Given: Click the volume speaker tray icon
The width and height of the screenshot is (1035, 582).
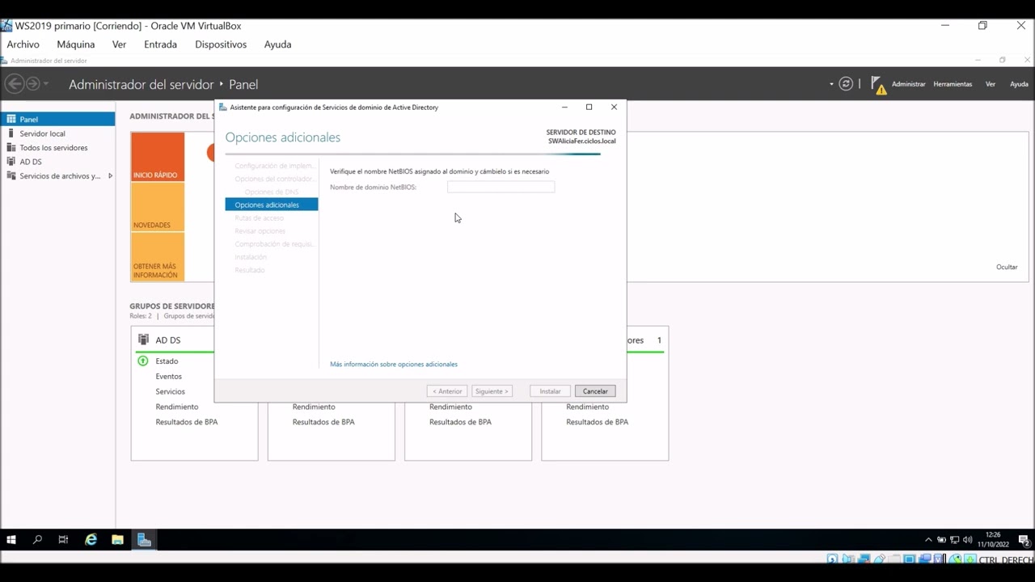Looking at the screenshot, I should (x=968, y=540).
